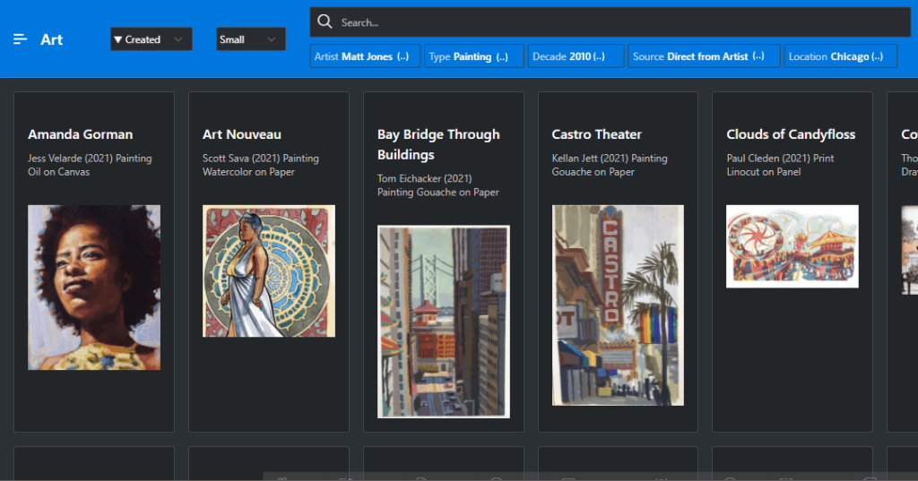Open the Art Nouveau painting thumbnail
This screenshot has height=481, width=918.
269,271
